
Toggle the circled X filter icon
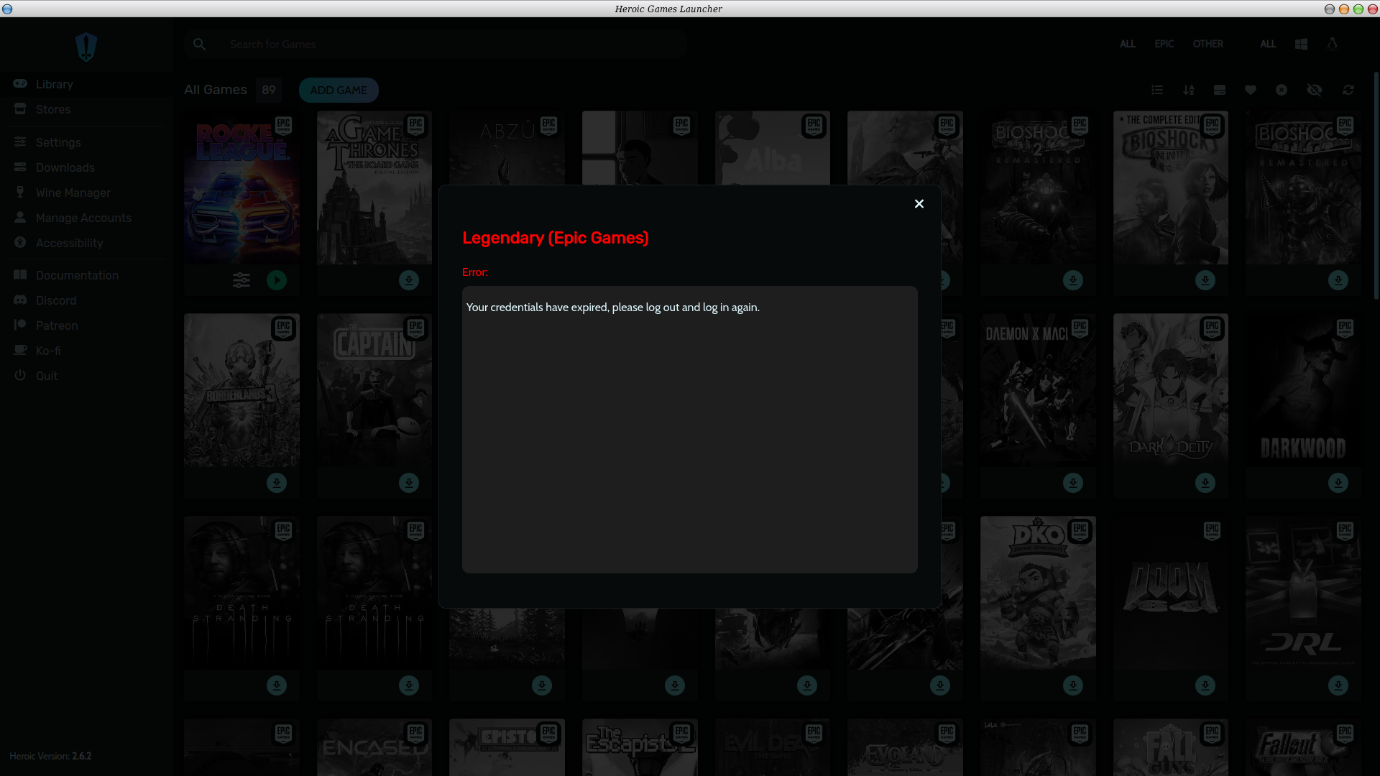(x=1282, y=90)
